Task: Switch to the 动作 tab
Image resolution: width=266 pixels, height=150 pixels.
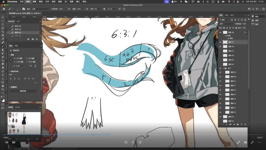Action: [x=18, y=21]
